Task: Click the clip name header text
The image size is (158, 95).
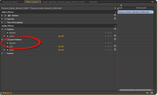Action: 31,8
